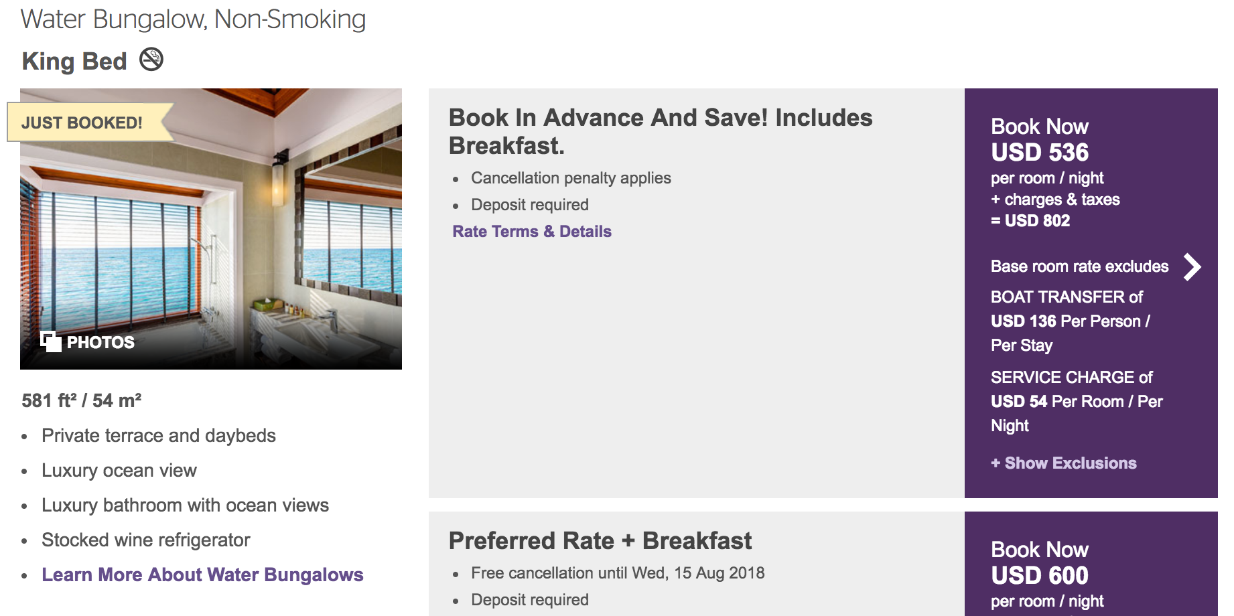
Task: Book the USD 600 Preferred Rate
Action: pos(1039,562)
